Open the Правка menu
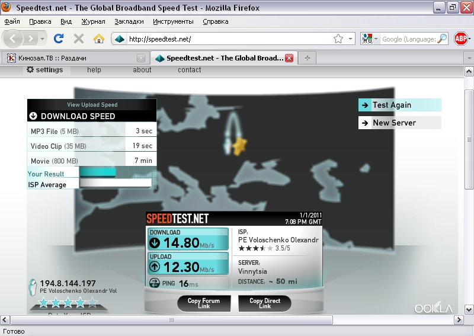Image resolution: width=474 pixels, height=336 pixels. 40,21
